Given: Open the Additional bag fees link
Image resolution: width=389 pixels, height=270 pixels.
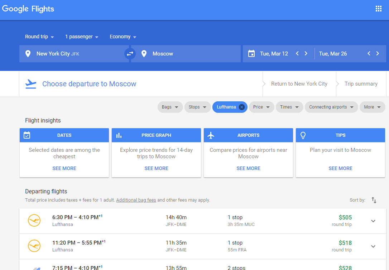Looking at the screenshot, I should pos(136,200).
